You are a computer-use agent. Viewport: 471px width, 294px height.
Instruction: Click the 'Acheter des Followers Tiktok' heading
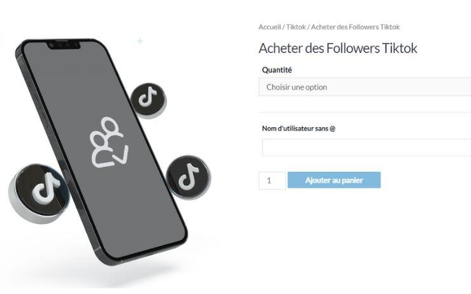click(x=338, y=48)
